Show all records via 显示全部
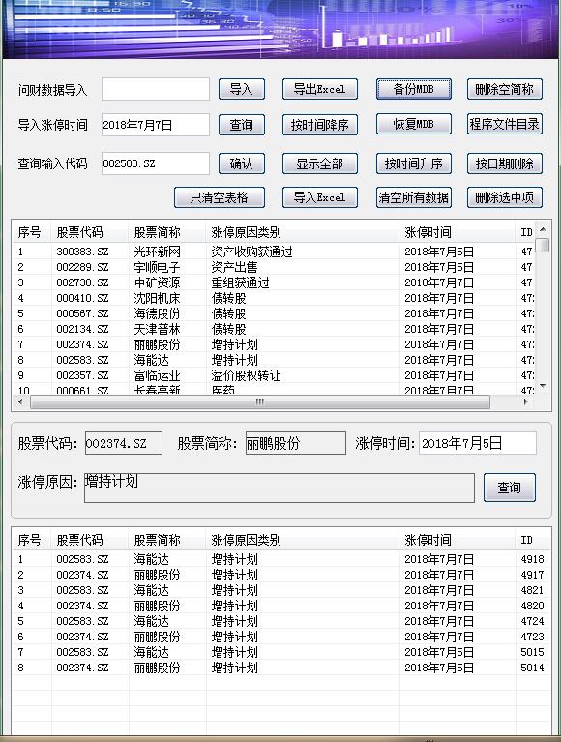Image resolution: width=561 pixels, height=742 pixels. tap(319, 163)
